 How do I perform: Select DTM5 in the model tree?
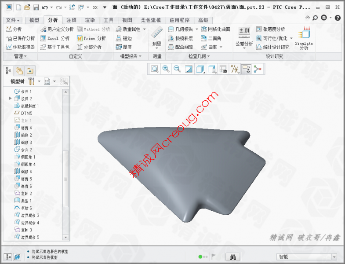[x=23, y=113]
